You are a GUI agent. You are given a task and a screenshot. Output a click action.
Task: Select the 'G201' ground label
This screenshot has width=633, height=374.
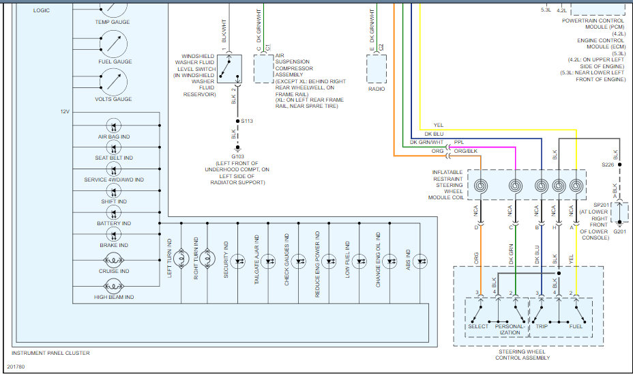tap(619, 232)
